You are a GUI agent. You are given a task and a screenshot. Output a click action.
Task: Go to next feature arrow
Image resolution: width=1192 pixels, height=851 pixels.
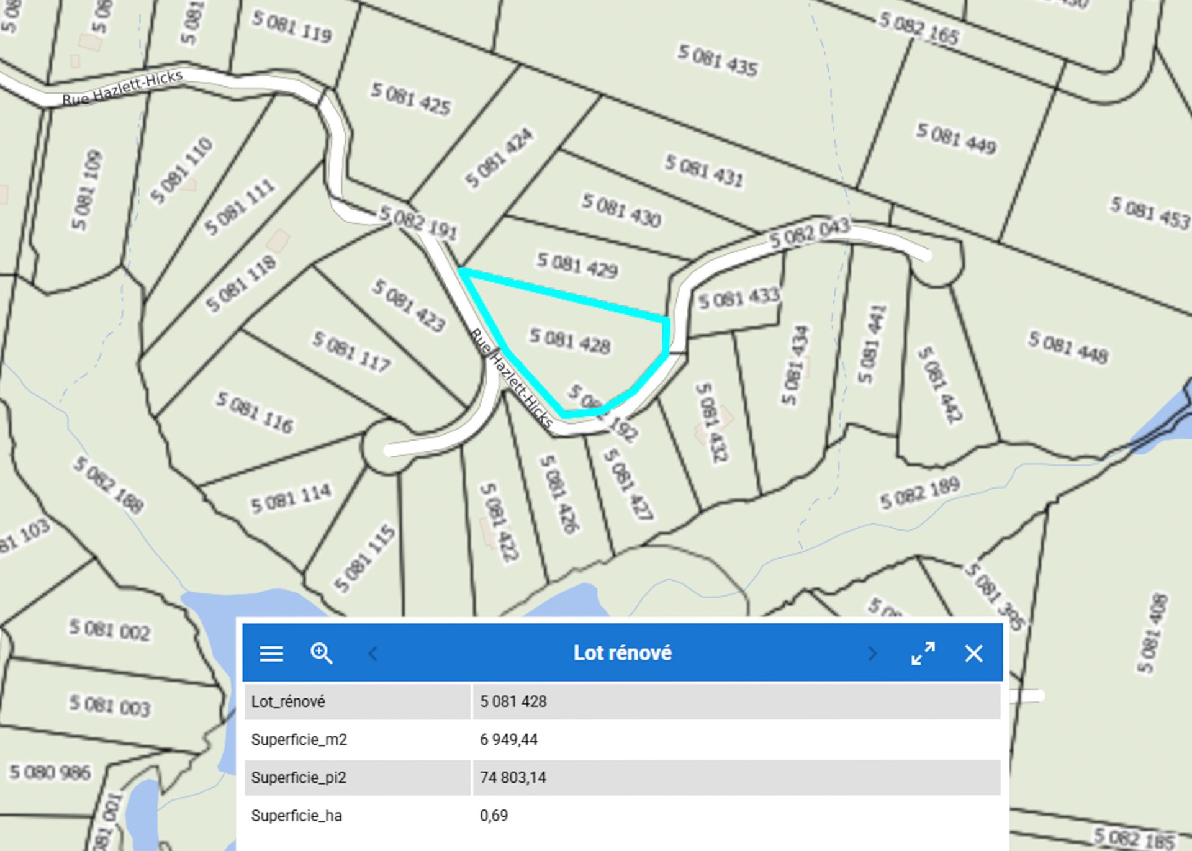872,653
